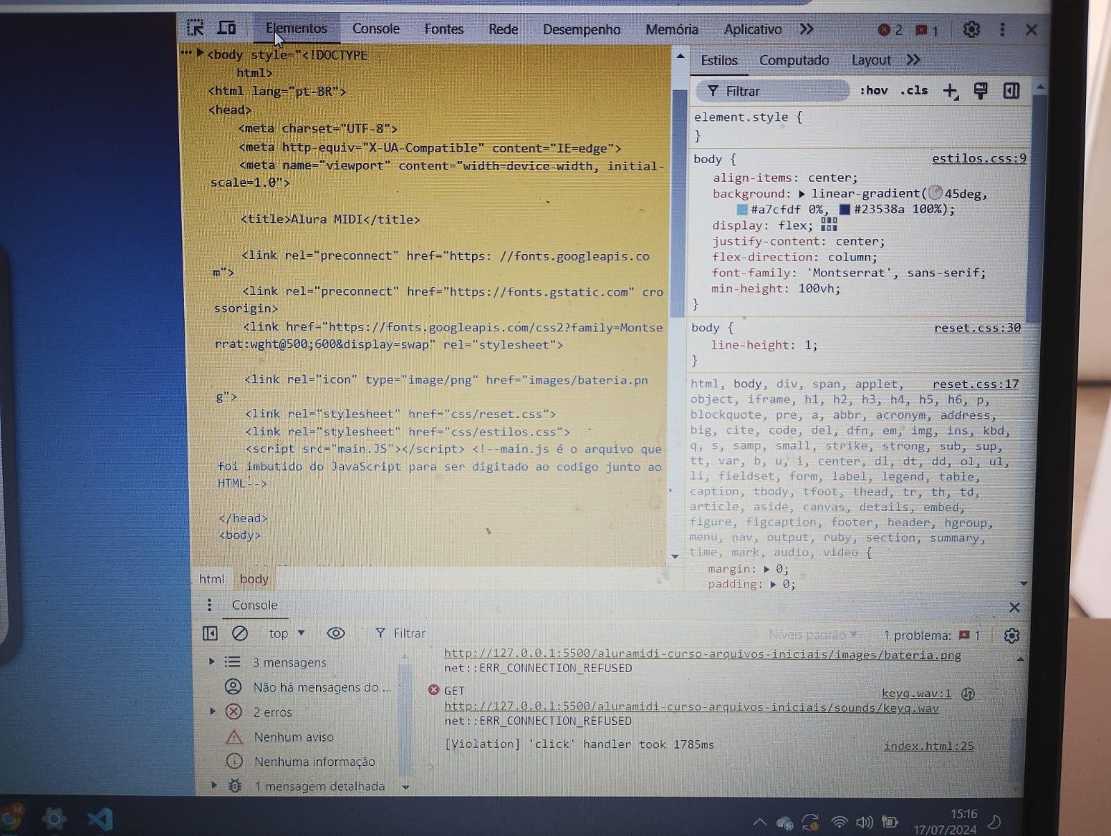
Task: Click the initiator icon next to keyq.wav:1
Action: point(968,694)
